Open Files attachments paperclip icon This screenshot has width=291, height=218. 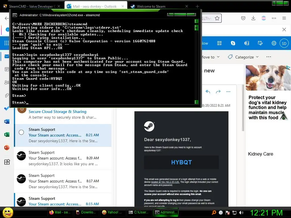(7, 95)
